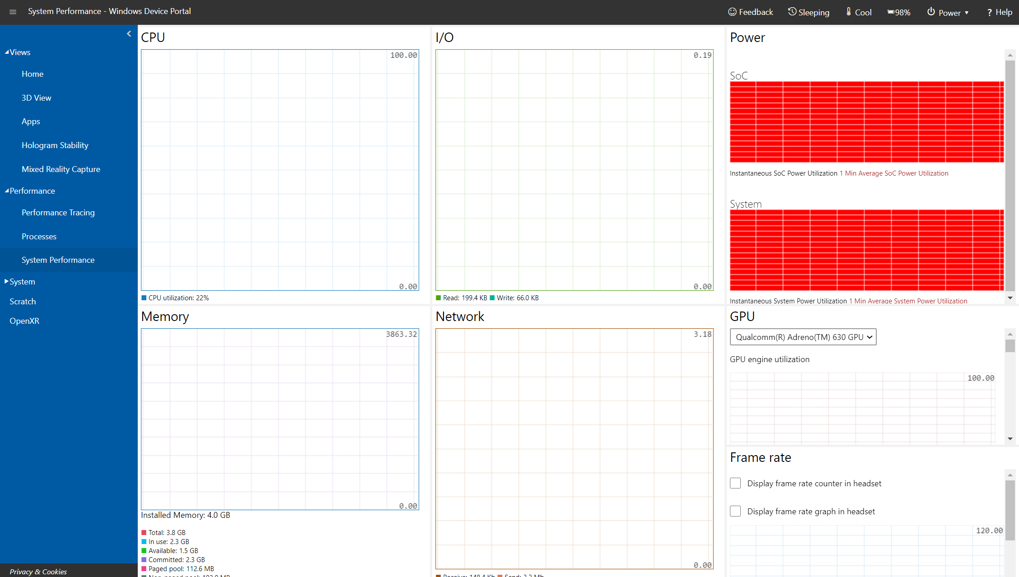Click the hamburger menu icon
This screenshot has width=1019, height=577.
coord(13,10)
